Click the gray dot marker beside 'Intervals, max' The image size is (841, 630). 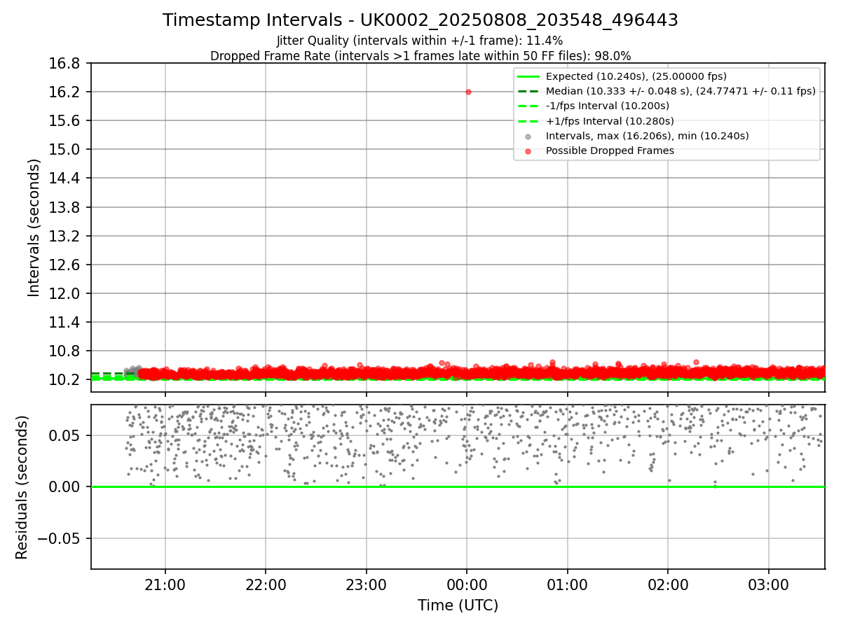coord(528,136)
